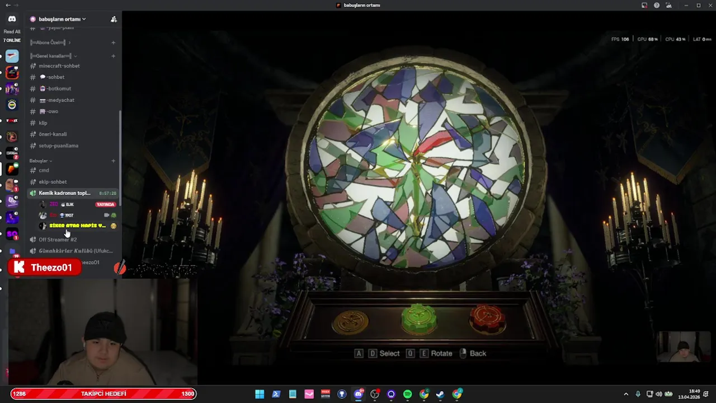Open the OBS Studio taskbar icon
The width and height of the screenshot is (716, 403).
click(375, 394)
